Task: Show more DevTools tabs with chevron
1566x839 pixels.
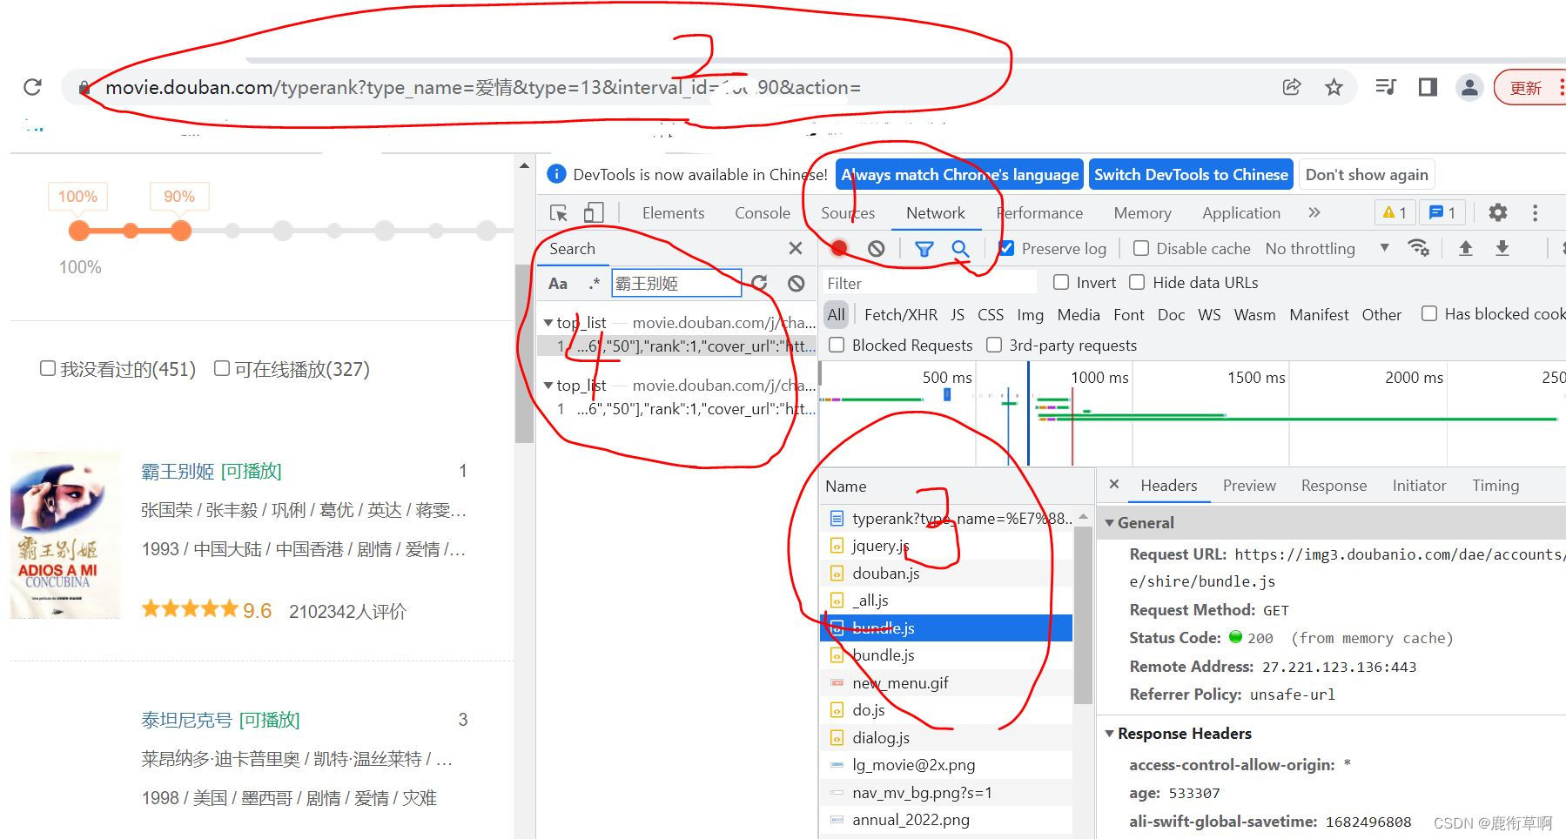Action: 1314,212
